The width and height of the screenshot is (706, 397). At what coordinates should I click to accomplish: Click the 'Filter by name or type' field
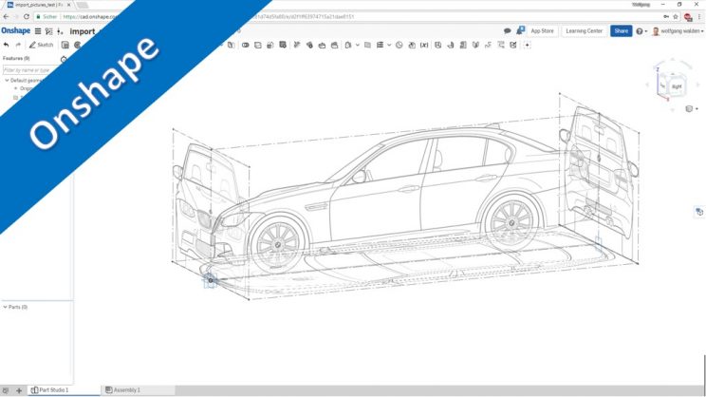click(31, 70)
